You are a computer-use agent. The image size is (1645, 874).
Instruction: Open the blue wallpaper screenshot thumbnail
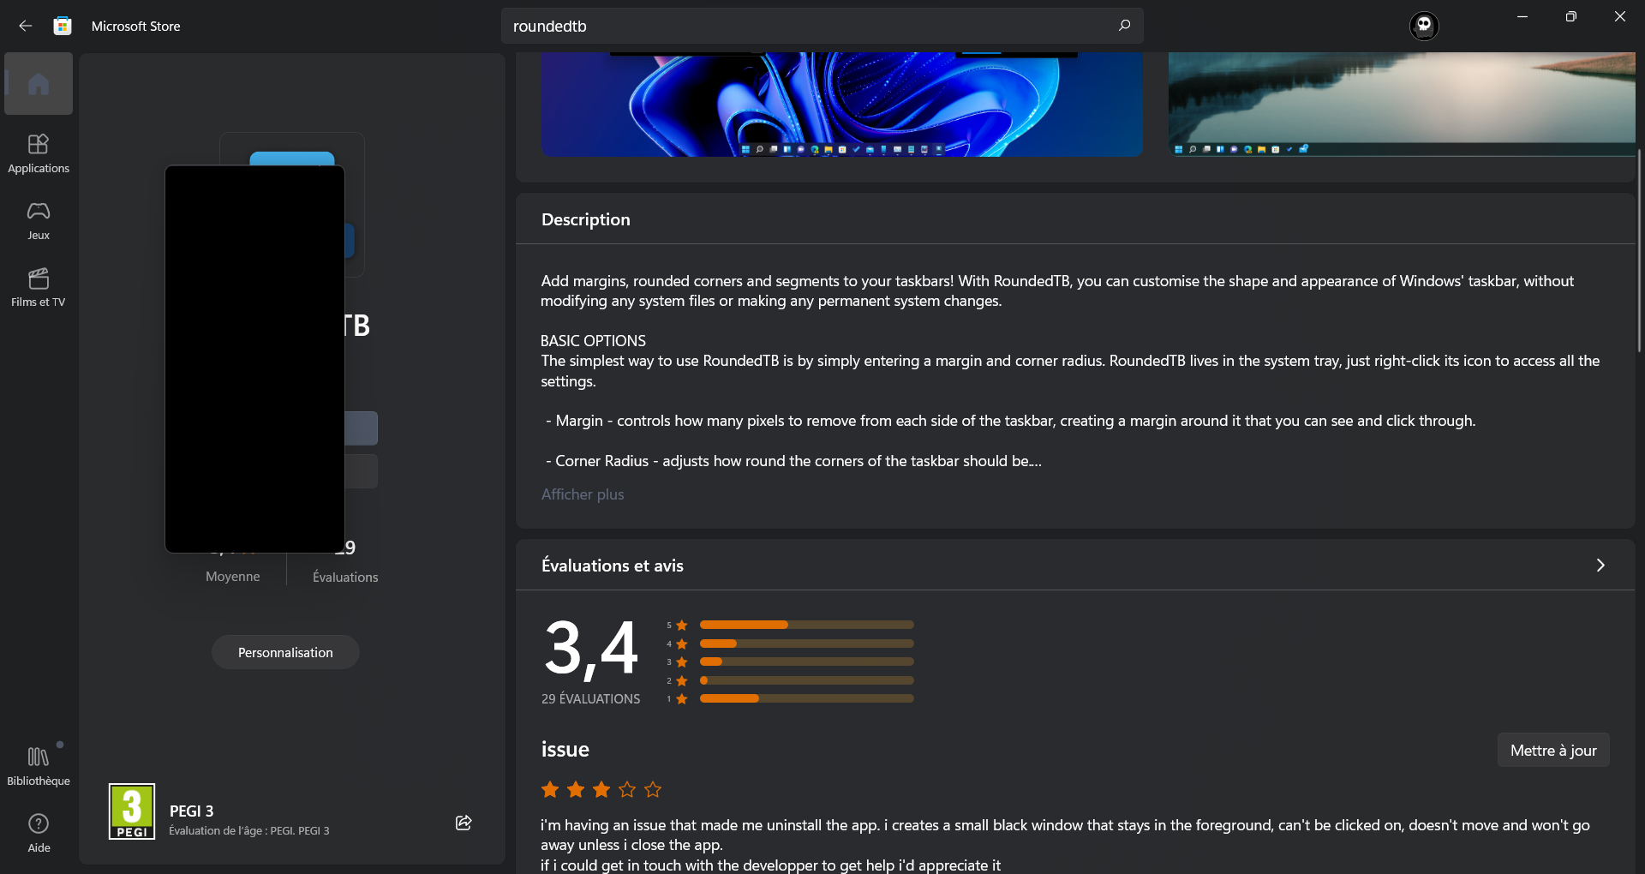(x=841, y=105)
